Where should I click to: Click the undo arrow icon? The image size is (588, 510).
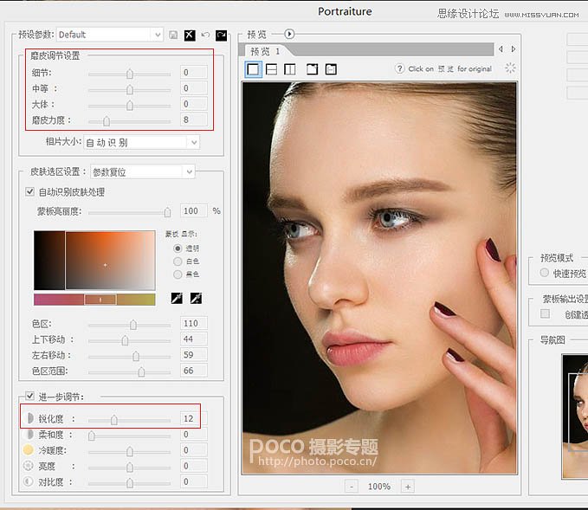(x=205, y=35)
